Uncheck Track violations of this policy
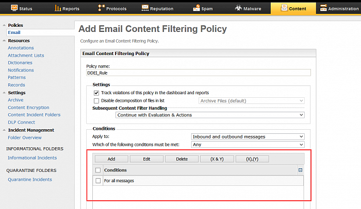 (96, 93)
